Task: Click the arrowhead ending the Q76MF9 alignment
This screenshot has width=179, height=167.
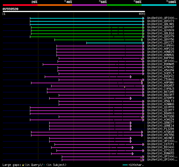Action: tap(131, 98)
